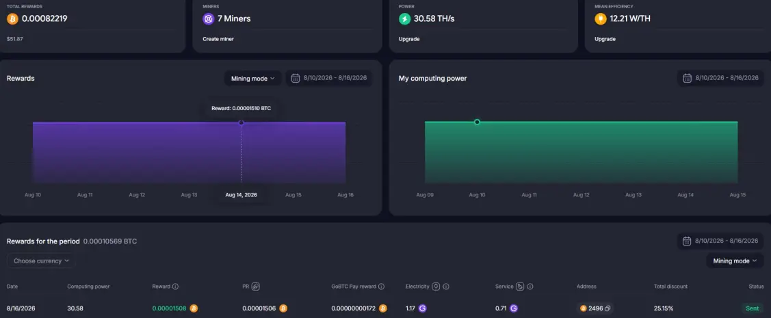Click the Bitcoin icon beside total rewards 0.00082219
Viewport: 771px width, 318px height.
[12, 18]
